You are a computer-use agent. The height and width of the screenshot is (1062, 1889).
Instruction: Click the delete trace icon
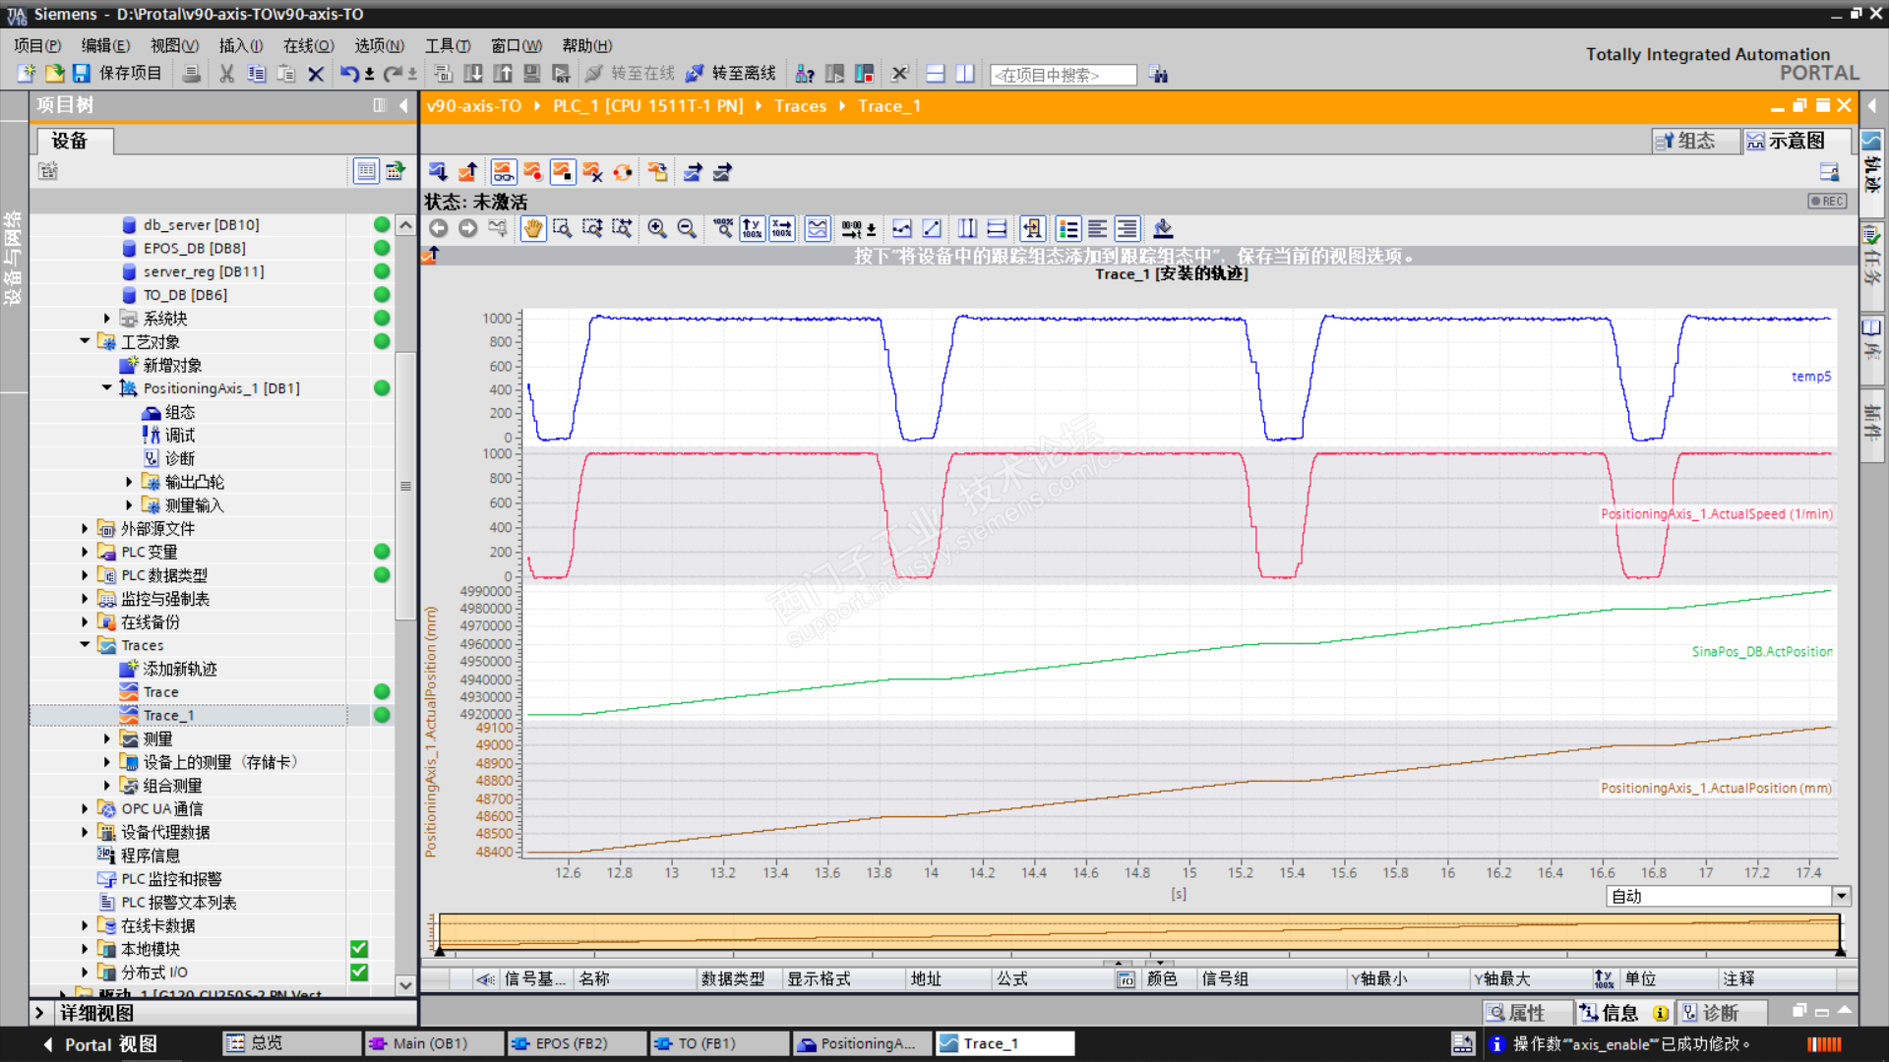point(592,172)
